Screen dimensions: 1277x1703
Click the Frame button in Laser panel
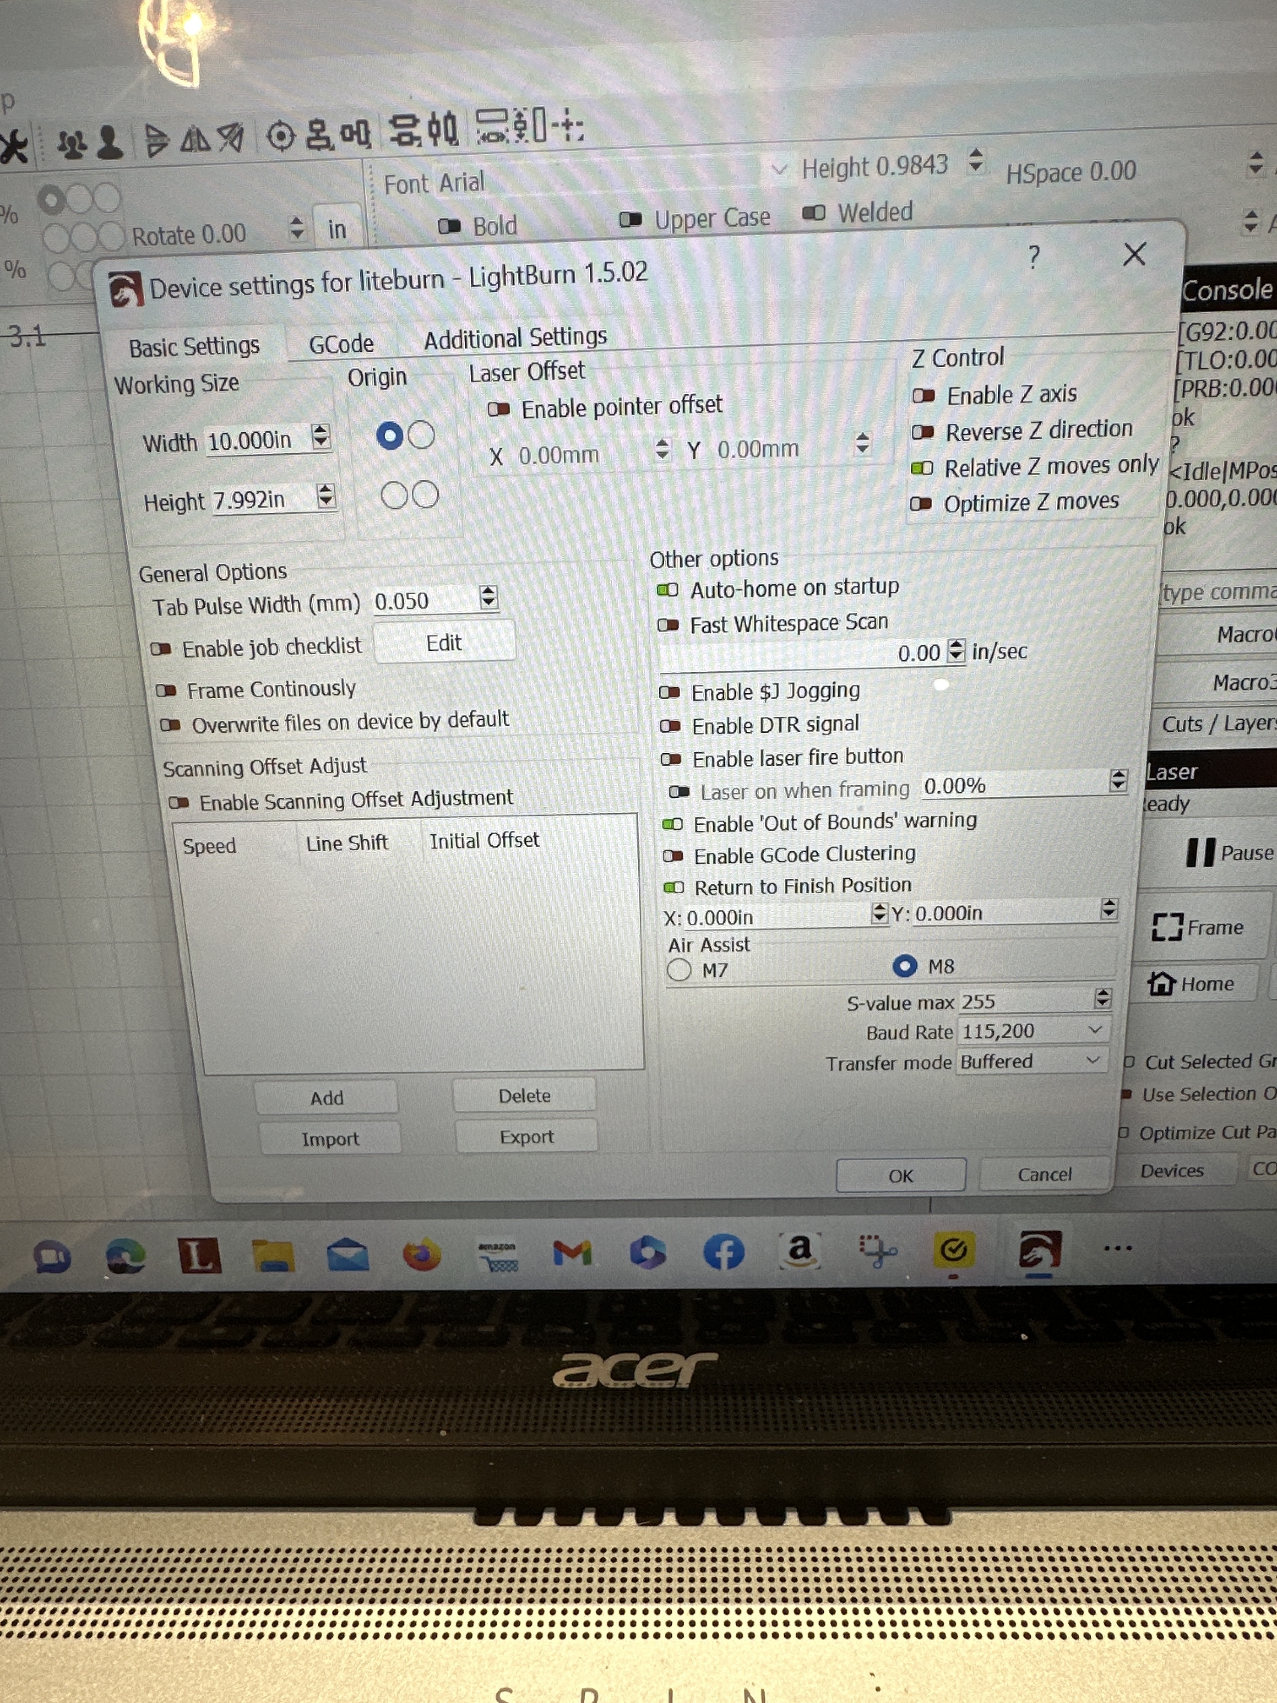coord(1202,927)
